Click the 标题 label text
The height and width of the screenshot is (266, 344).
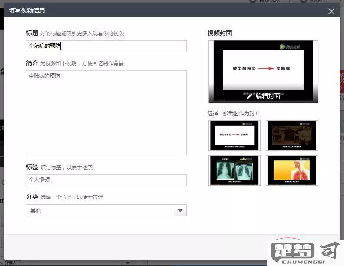click(x=32, y=33)
